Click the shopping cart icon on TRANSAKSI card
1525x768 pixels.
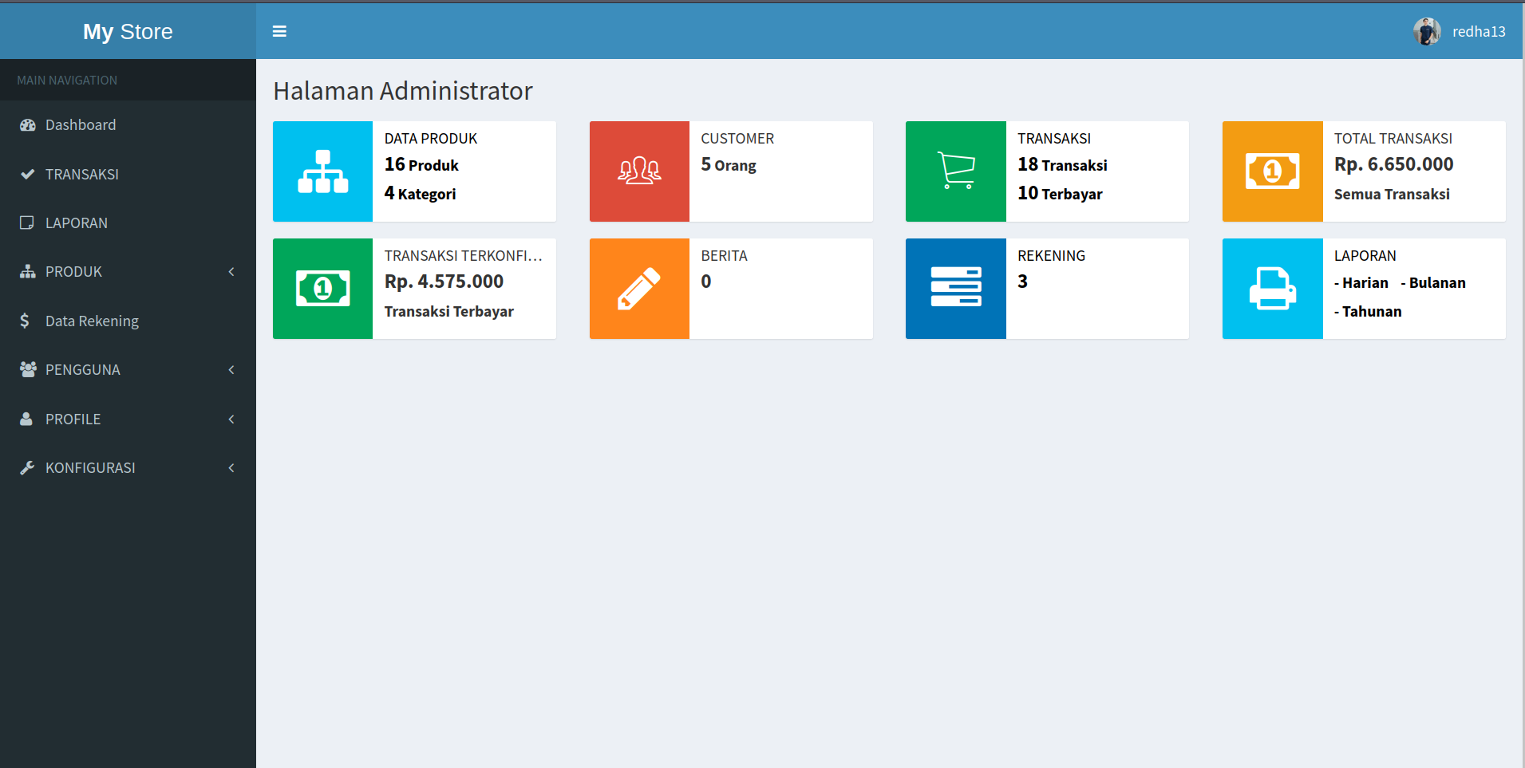click(x=955, y=171)
